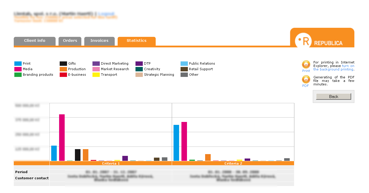Select the Branding products green swatch

(x=18, y=75)
